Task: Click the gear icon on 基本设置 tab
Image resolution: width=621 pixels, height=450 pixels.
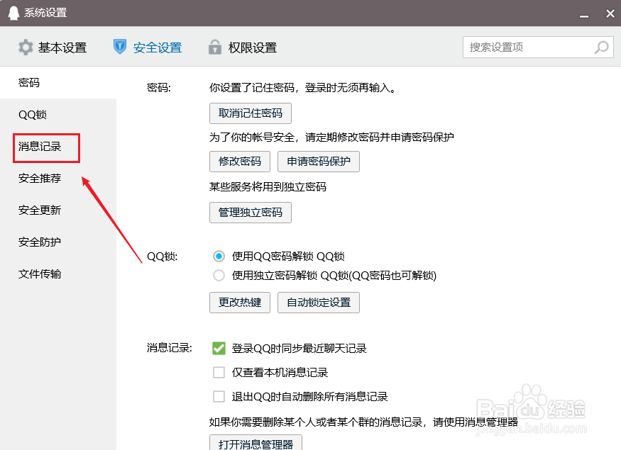Action: tap(27, 47)
